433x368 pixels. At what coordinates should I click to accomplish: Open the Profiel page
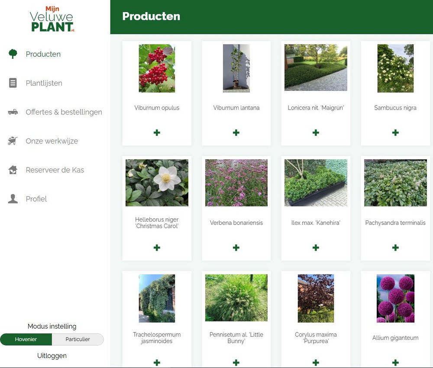click(x=36, y=199)
